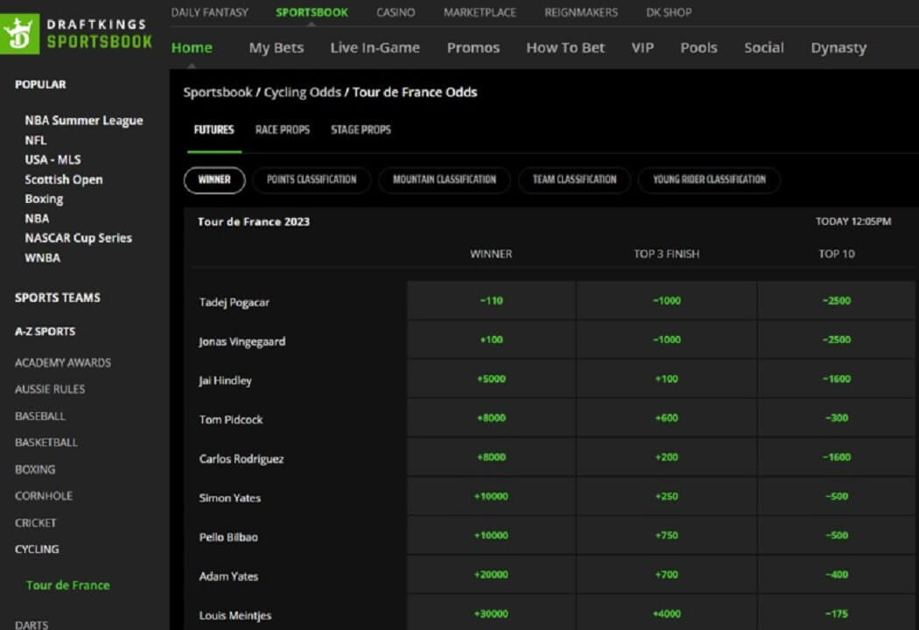
Task: Collapse the Cycling sidebar category
Action: point(37,549)
